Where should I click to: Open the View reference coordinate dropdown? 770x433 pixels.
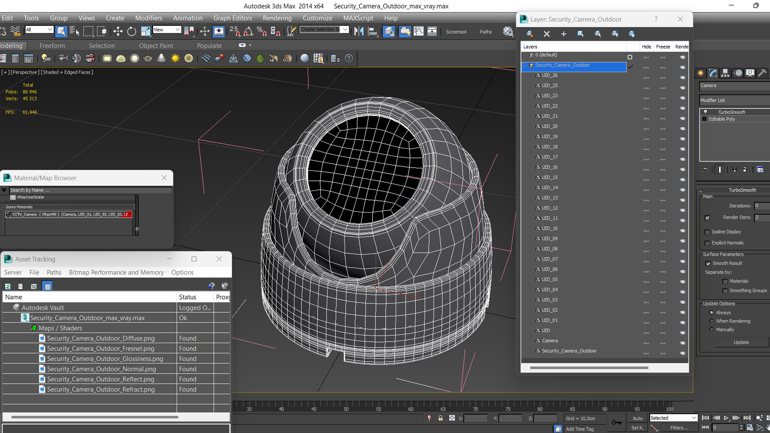coord(166,30)
